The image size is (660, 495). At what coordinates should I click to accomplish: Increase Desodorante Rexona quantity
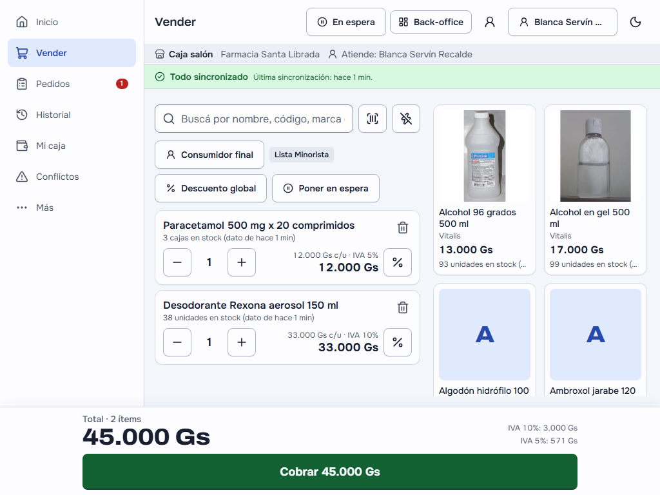pos(242,342)
